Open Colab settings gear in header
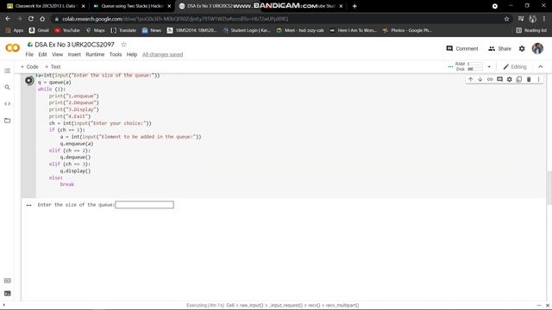 tap(522, 48)
